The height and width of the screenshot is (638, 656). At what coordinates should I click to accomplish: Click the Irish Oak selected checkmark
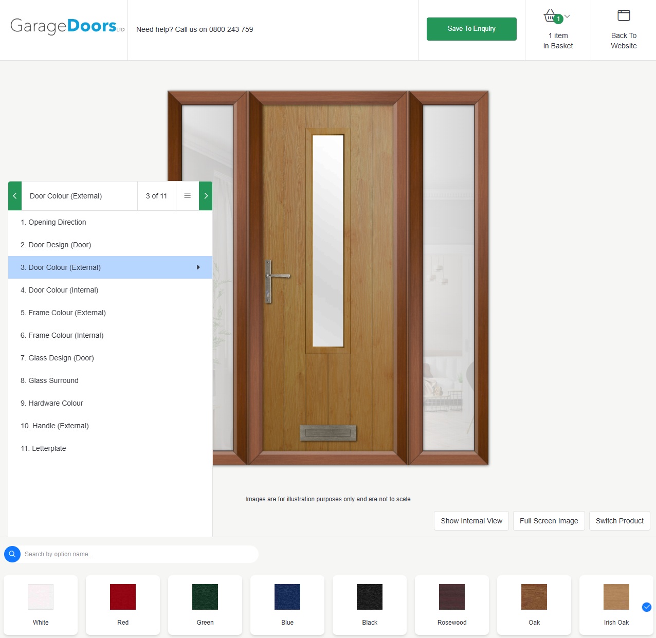[x=647, y=607]
